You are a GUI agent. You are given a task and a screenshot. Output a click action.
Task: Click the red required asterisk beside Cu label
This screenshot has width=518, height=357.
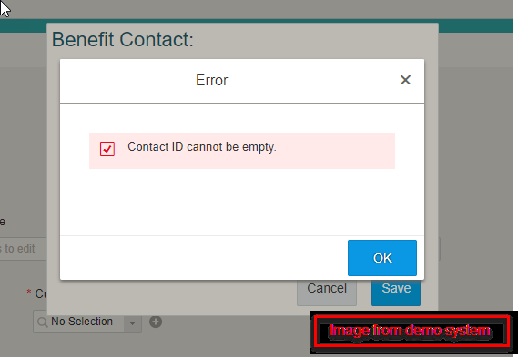click(x=29, y=293)
